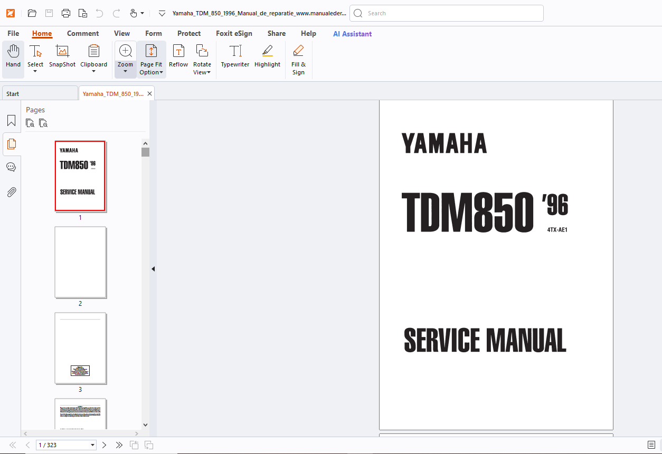The image size is (662, 454).
Task: Click the Redo arrow icon
Action: point(117,13)
